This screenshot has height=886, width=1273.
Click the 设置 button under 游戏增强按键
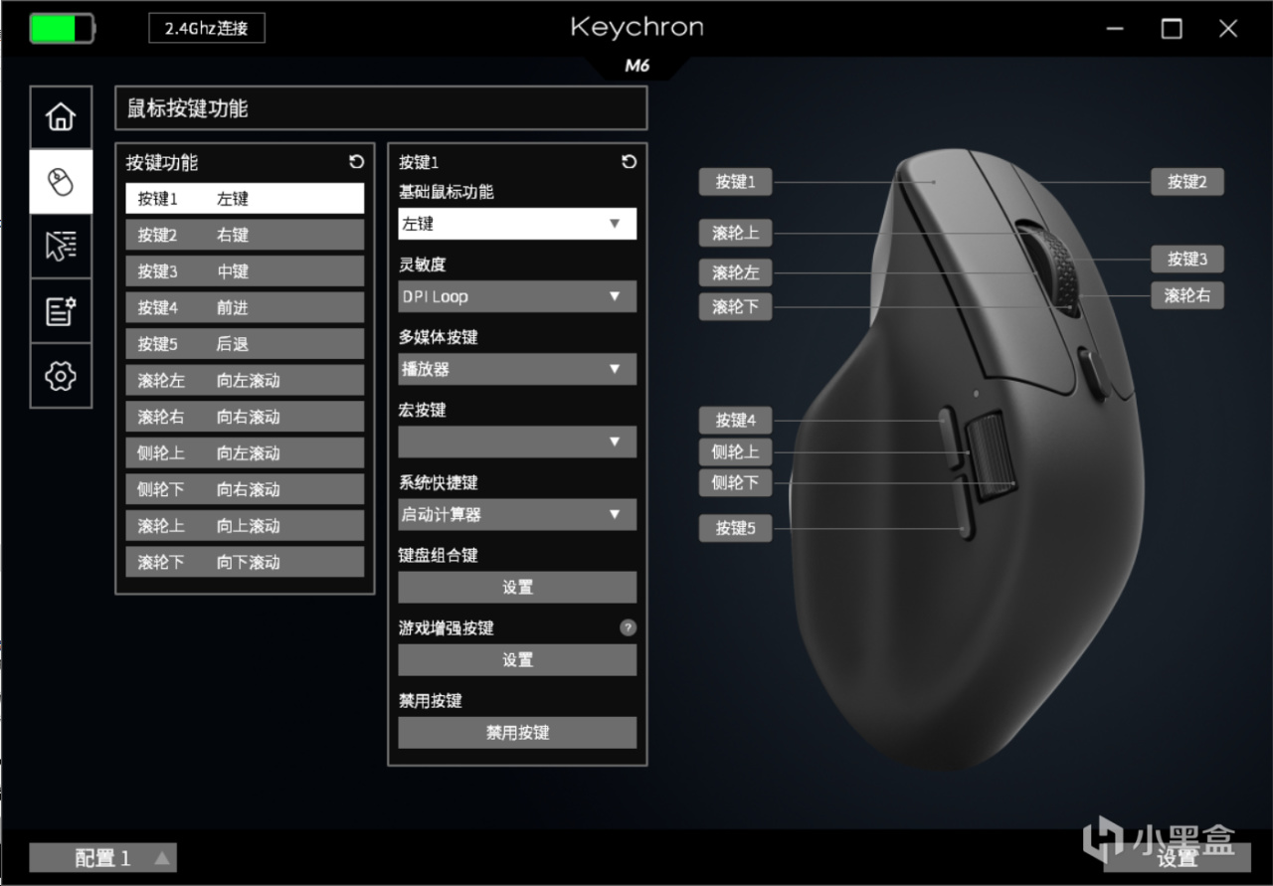click(517, 660)
